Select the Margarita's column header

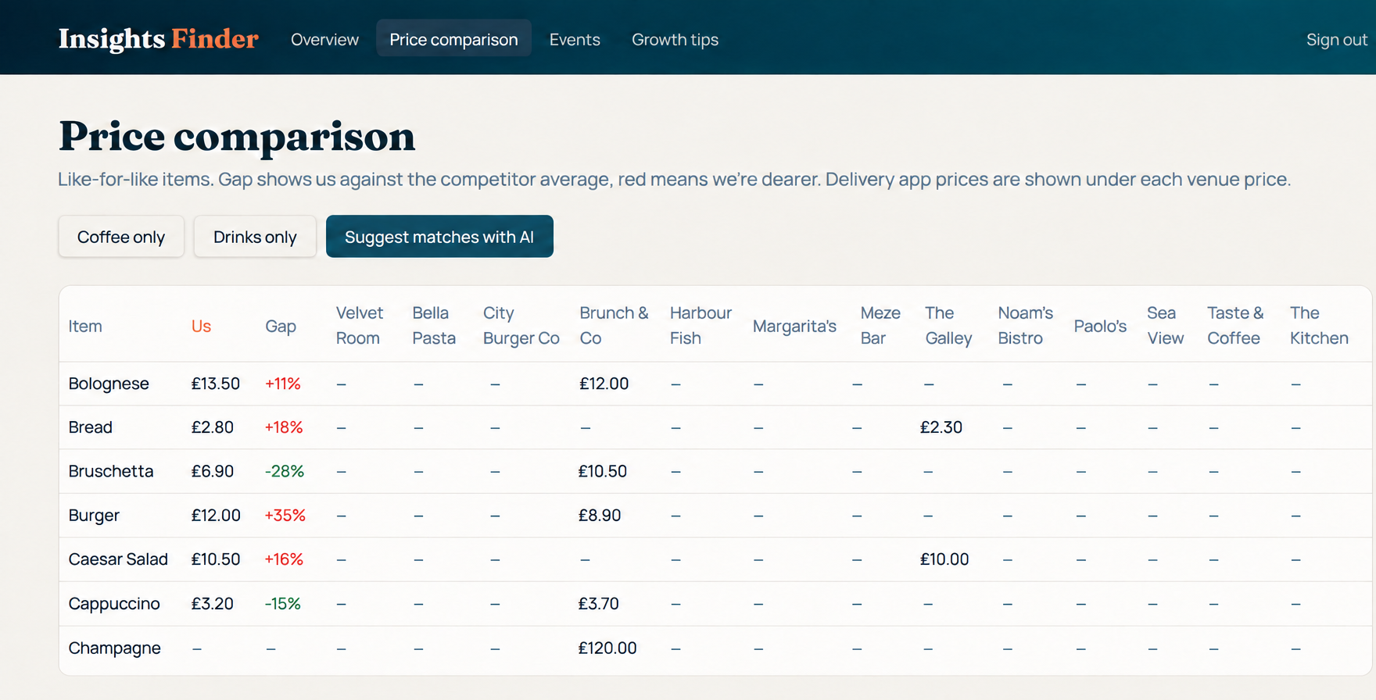click(794, 326)
